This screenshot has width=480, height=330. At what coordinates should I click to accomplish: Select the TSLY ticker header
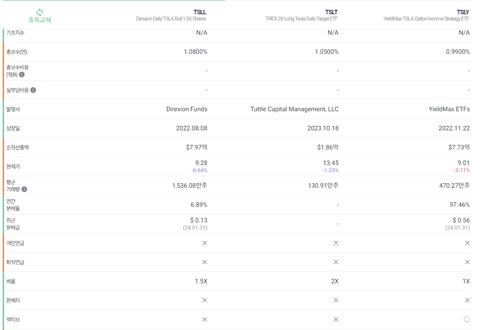pos(463,12)
